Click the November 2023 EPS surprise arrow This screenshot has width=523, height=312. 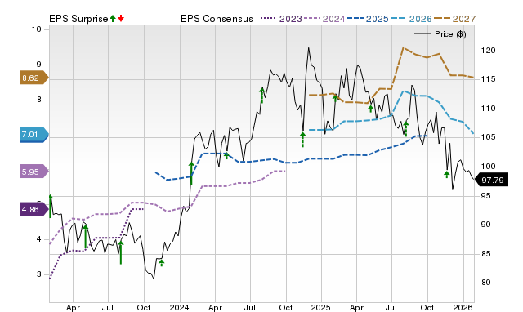pos(162,263)
